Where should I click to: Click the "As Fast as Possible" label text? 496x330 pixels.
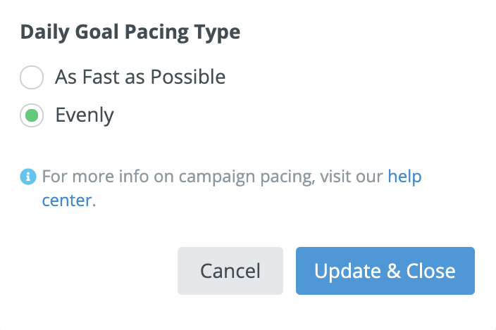coord(140,77)
